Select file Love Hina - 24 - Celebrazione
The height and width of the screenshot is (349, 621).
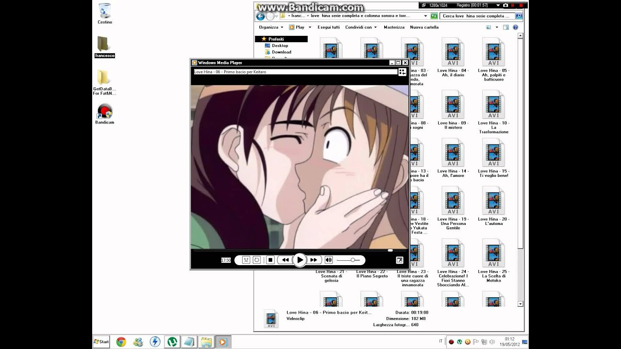point(453,263)
